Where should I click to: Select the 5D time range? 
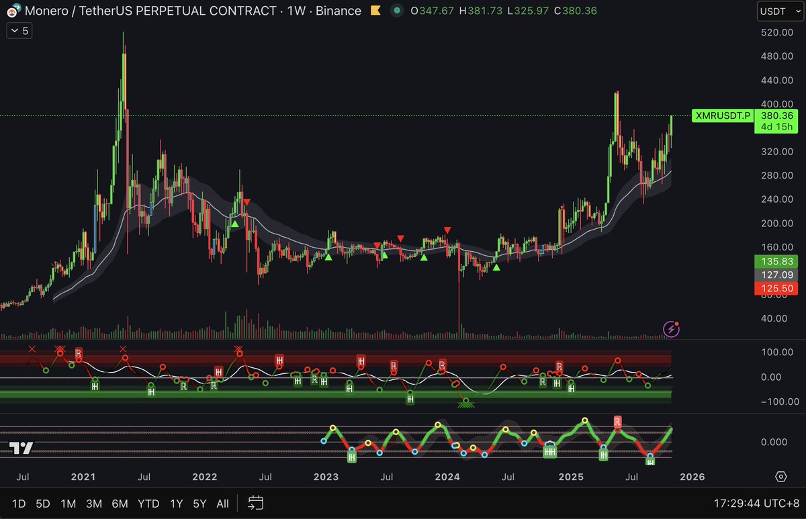pos(43,504)
